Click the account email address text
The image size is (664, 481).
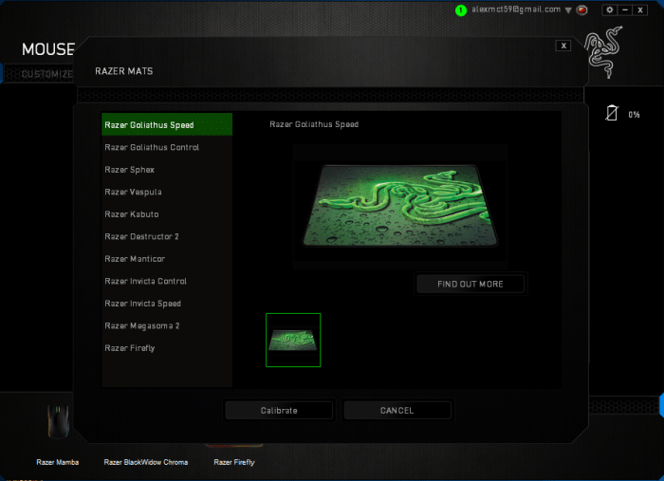click(x=516, y=9)
